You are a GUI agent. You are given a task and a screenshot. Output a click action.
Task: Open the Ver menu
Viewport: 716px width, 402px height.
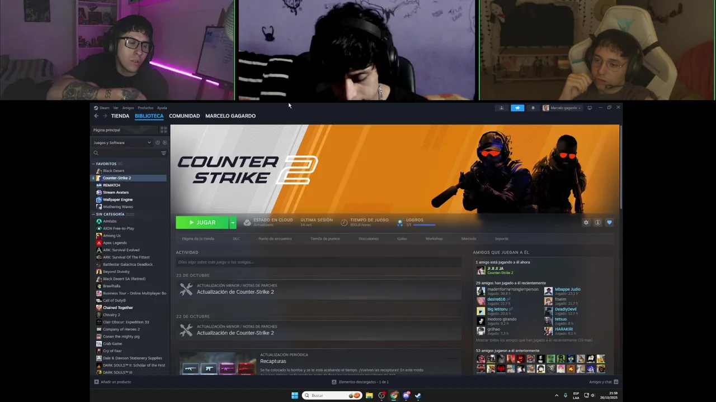click(116, 108)
